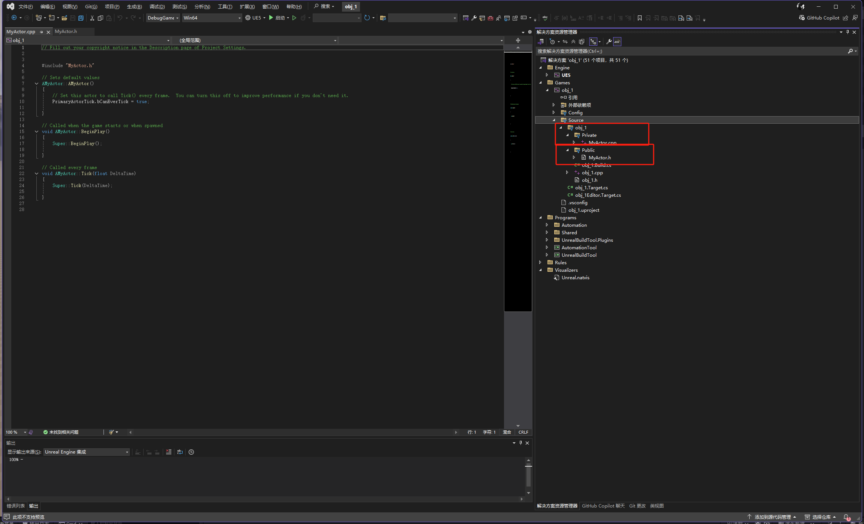Viewport: 864px width, 524px height.
Task: Click the editor split window handle
Action: tap(518, 40)
